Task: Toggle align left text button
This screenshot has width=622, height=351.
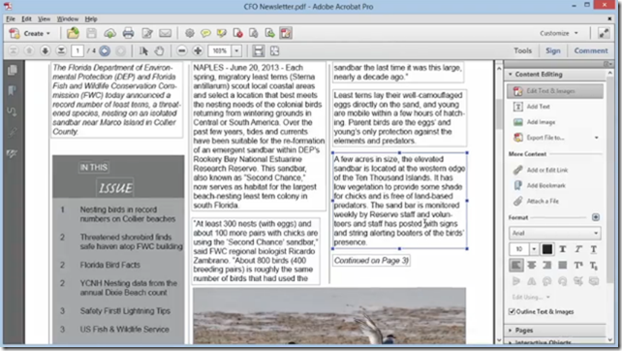Action: [x=516, y=266]
